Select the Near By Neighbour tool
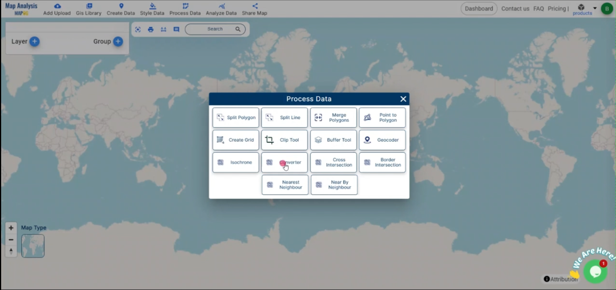The width and height of the screenshot is (616, 290). 334,185
